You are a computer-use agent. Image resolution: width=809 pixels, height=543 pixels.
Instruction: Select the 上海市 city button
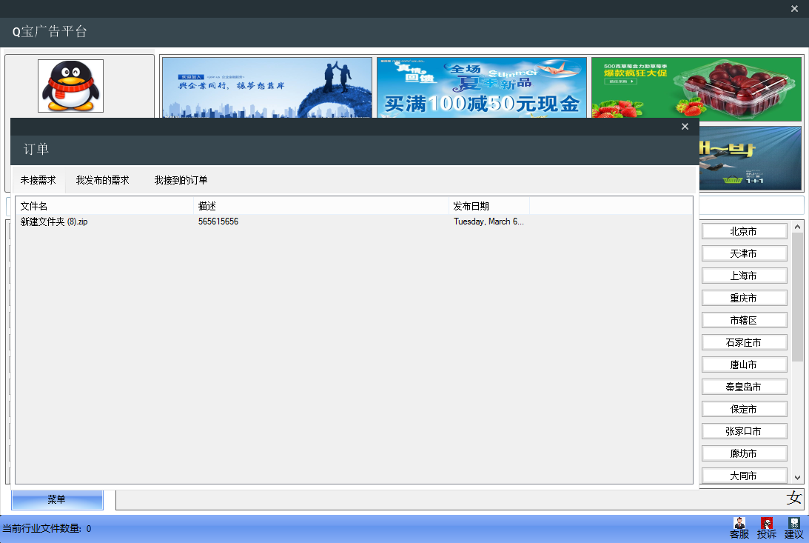coord(744,276)
